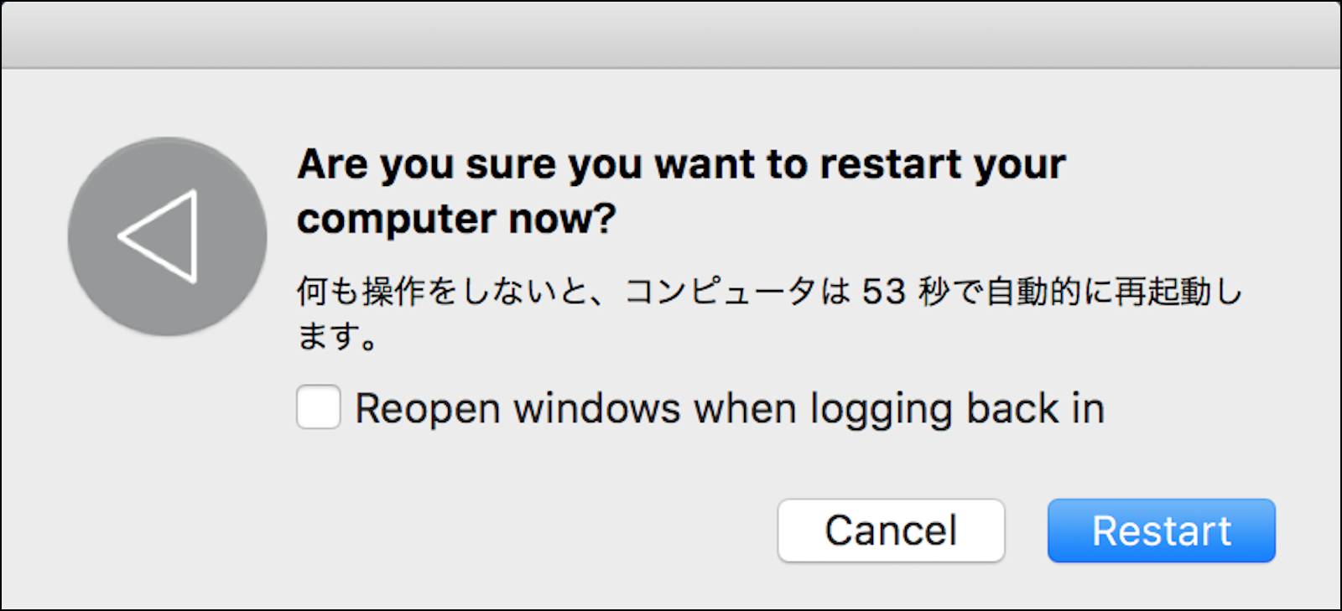The width and height of the screenshot is (1342, 611).
Task: Confirm with the blue Restart button
Action: coord(1161,531)
